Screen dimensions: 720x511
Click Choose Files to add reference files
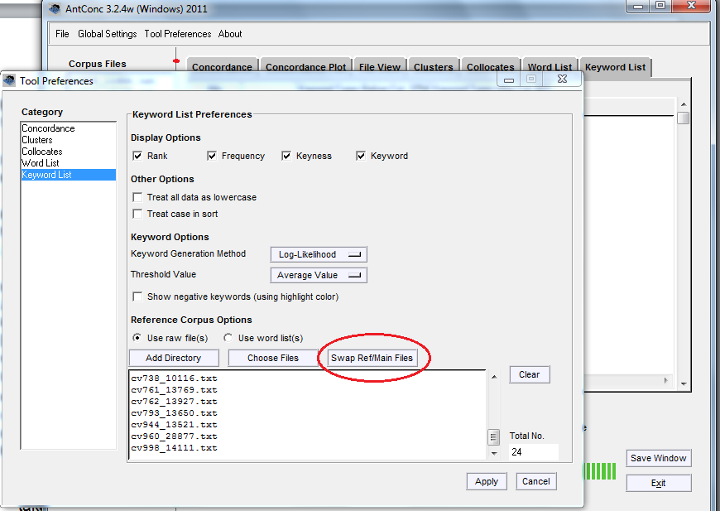(x=273, y=358)
